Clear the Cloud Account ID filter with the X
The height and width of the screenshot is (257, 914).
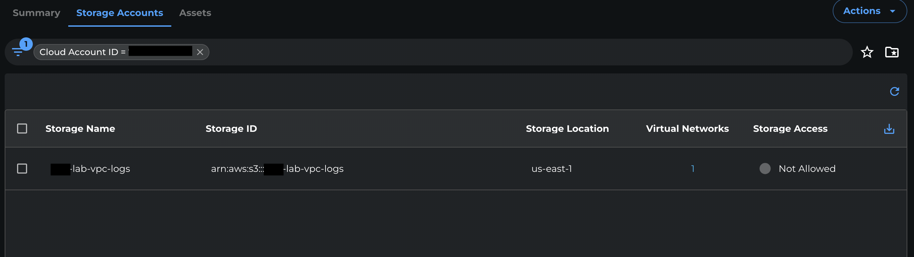point(200,52)
